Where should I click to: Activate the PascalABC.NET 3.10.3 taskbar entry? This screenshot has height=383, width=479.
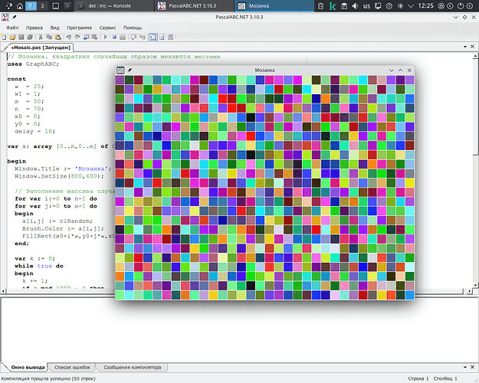(x=195, y=6)
